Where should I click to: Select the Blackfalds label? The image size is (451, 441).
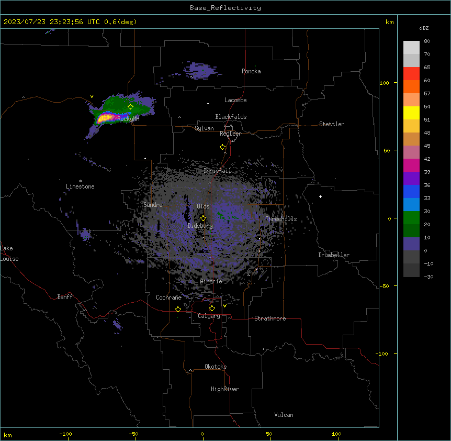[x=231, y=117]
